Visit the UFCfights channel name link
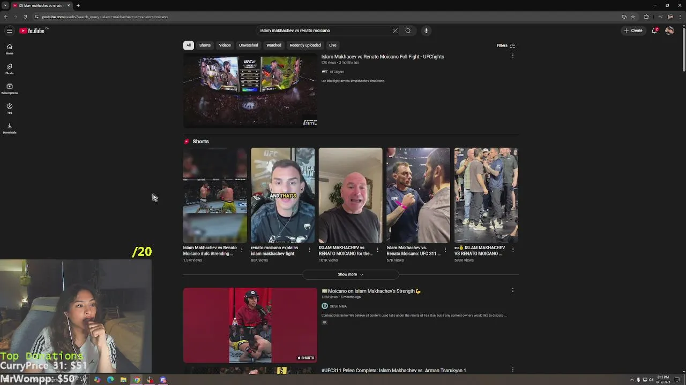Image resolution: width=686 pixels, height=385 pixels. point(337,72)
